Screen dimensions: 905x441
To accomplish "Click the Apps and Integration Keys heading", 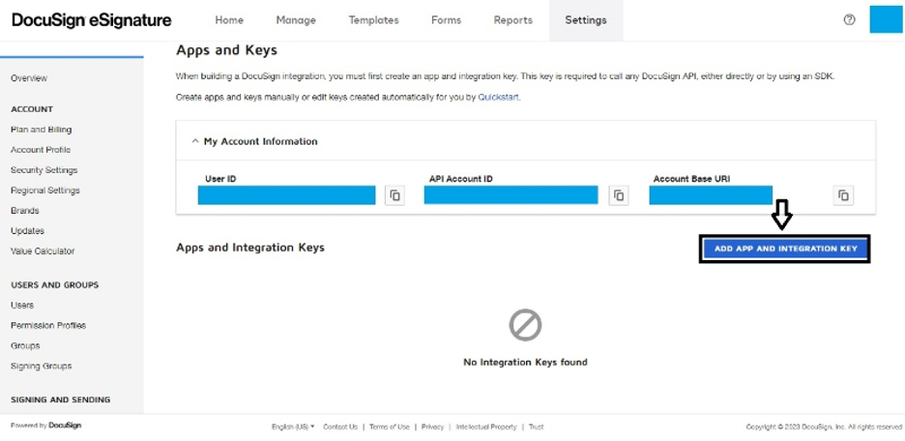I will tap(249, 248).
